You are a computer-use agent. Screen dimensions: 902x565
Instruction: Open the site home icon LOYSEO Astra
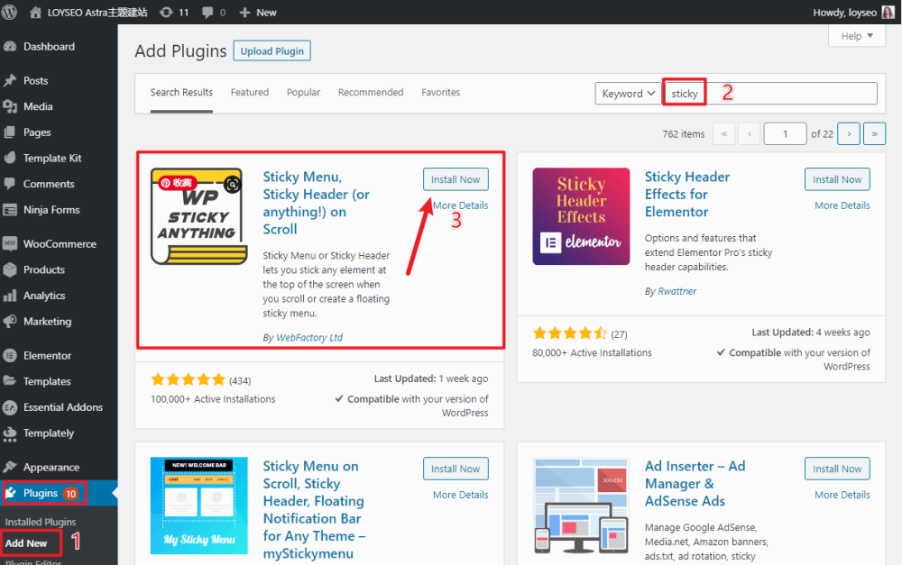coord(36,12)
